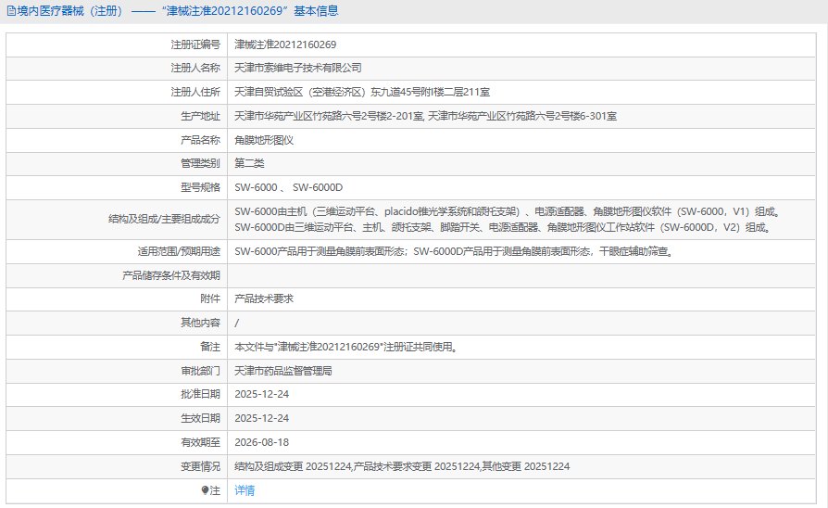The height and width of the screenshot is (508, 828).
Task: Click the 批准日期 label
Action: coord(200,394)
